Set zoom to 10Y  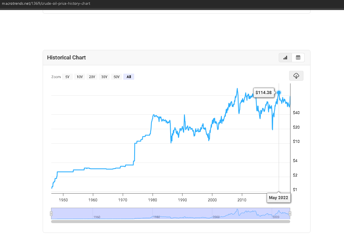[x=80, y=77]
